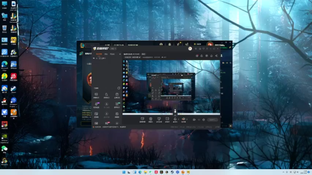Open second League client navigation tab

tap(119, 45)
